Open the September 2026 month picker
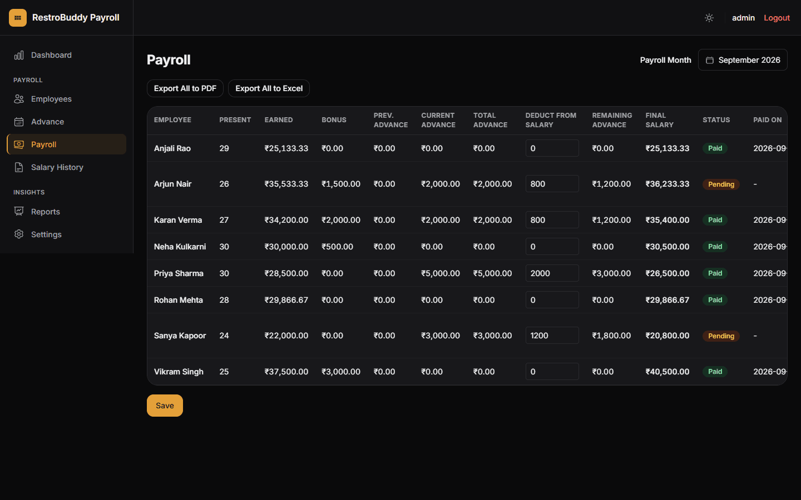This screenshot has height=500, width=801. tap(743, 60)
